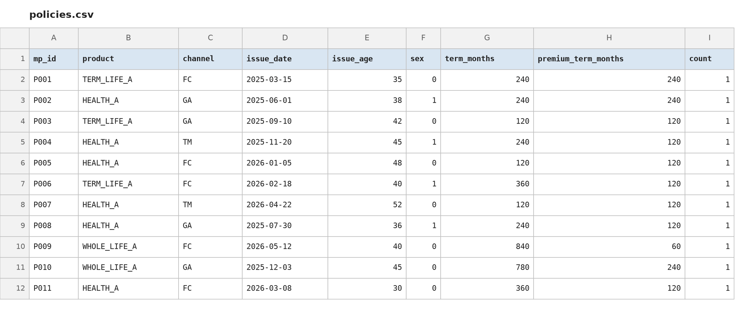
Task: Click issue date 2025-03-15 cell
Action: coord(285,80)
